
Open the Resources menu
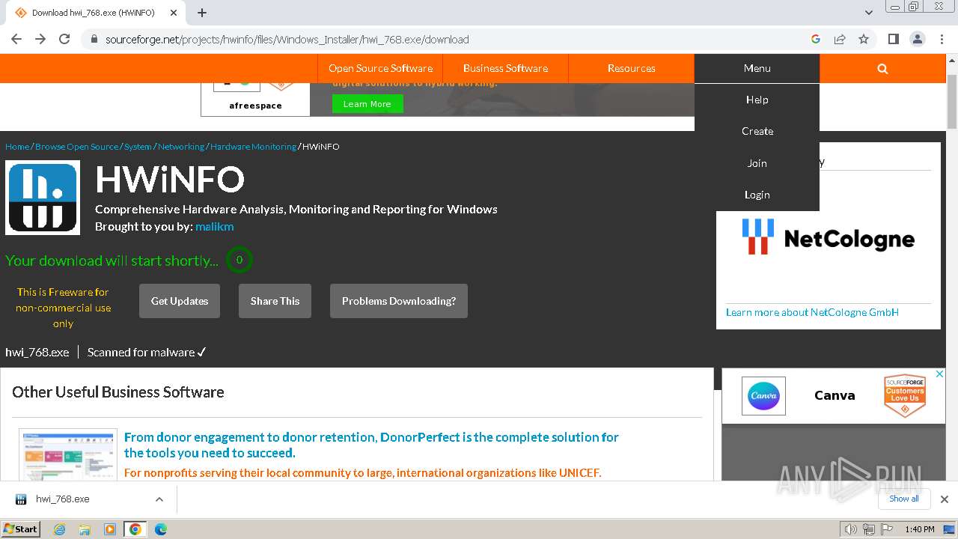(632, 68)
